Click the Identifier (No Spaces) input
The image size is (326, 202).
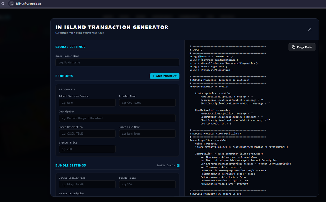click(x=87, y=103)
